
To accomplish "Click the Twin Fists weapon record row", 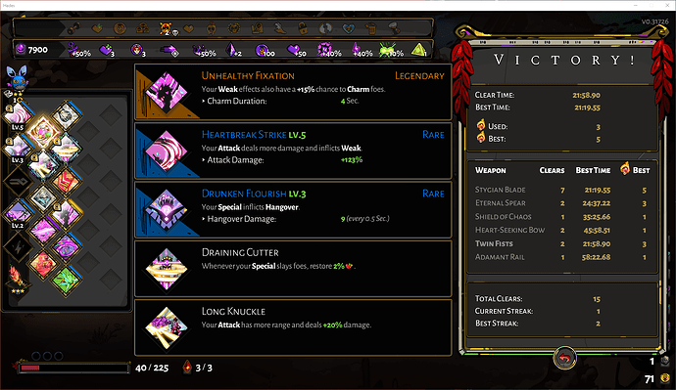I will pos(562,243).
